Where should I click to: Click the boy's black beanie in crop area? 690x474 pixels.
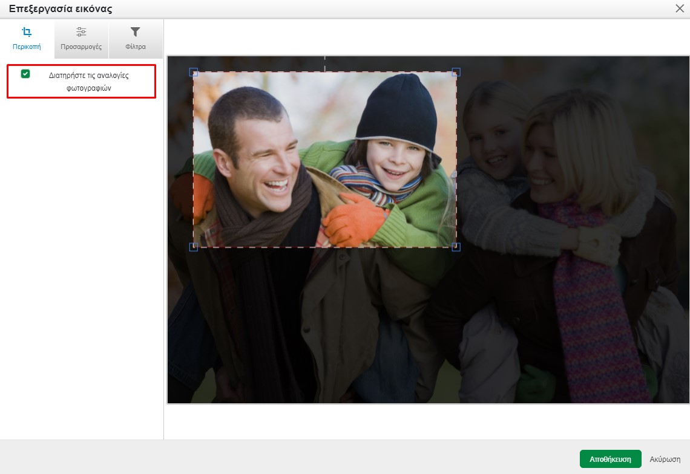click(x=396, y=109)
